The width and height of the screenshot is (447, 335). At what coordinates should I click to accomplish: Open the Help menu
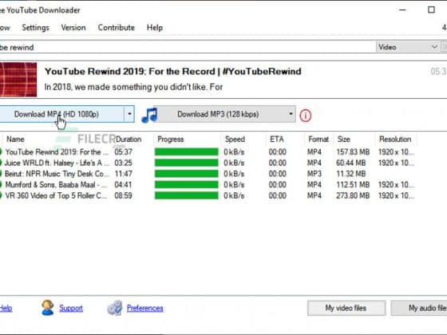pos(155,28)
